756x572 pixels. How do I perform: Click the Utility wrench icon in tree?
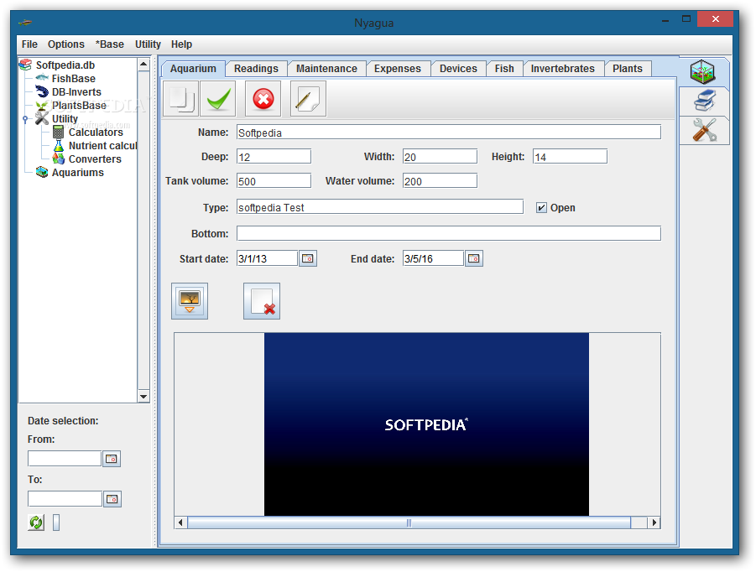42,118
